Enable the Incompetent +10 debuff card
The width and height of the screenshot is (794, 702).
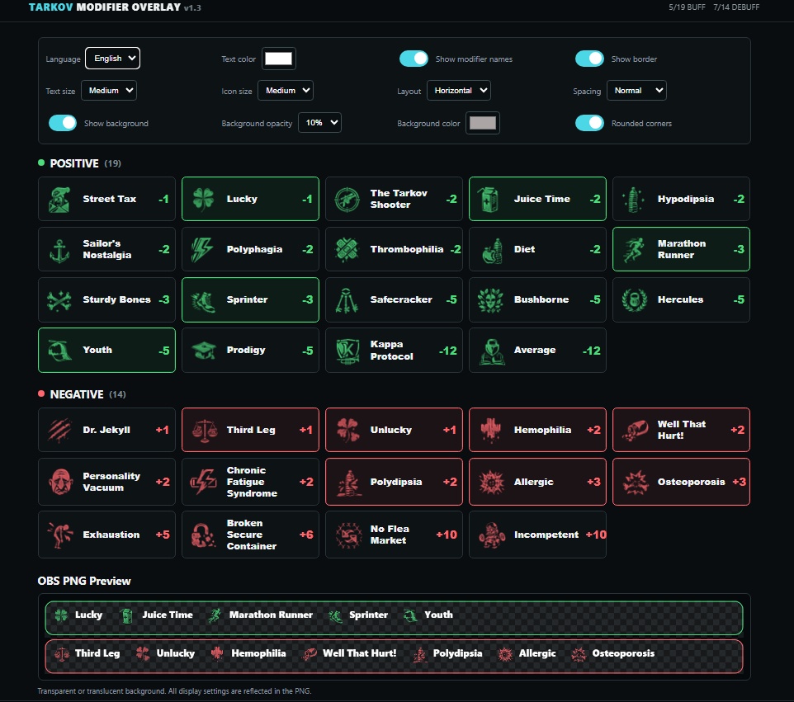click(x=537, y=535)
